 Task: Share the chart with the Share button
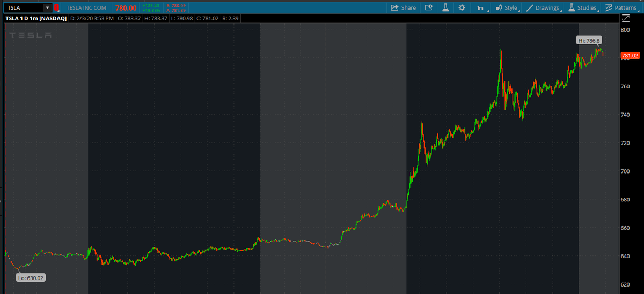[x=404, y=7]
